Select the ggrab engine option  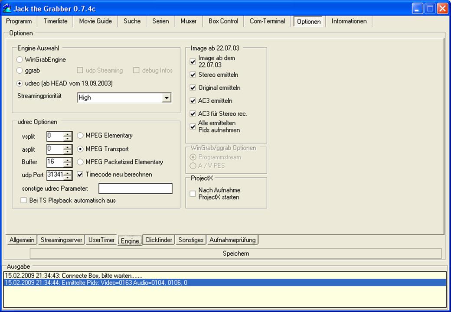pos(19,70)
